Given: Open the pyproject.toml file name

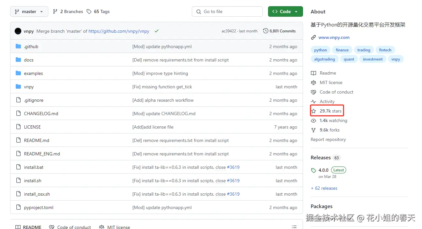Looking at the screenshot, I should click(39, 207).
